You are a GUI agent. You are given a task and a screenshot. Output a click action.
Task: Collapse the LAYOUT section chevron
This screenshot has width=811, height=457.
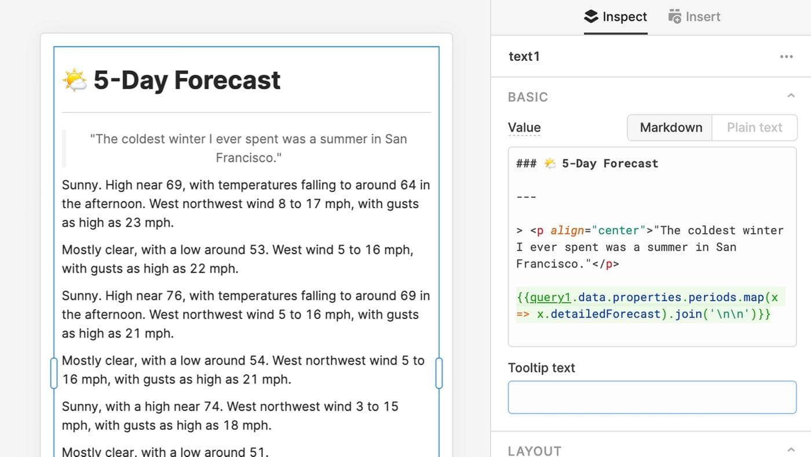[x=791, y=450]
